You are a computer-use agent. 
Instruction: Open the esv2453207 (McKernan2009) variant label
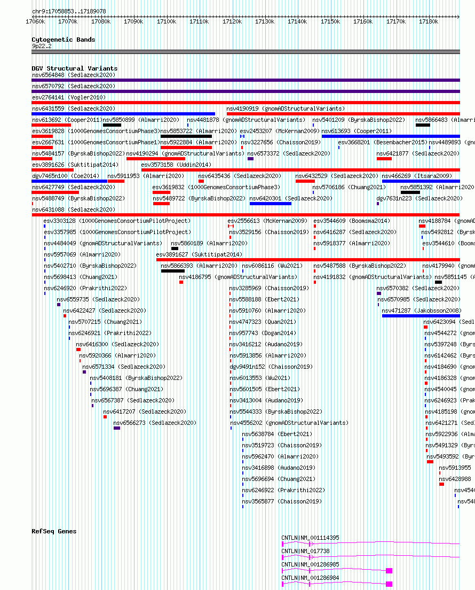280,131
